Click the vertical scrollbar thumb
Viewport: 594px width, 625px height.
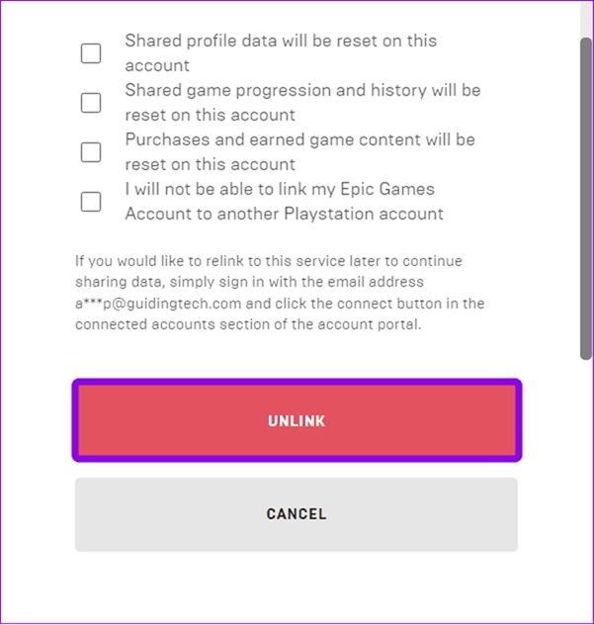(x=585, y=198)
